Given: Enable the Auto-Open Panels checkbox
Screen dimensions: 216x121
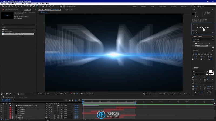Looking at the screenshot, I should (x=64, y=6).
